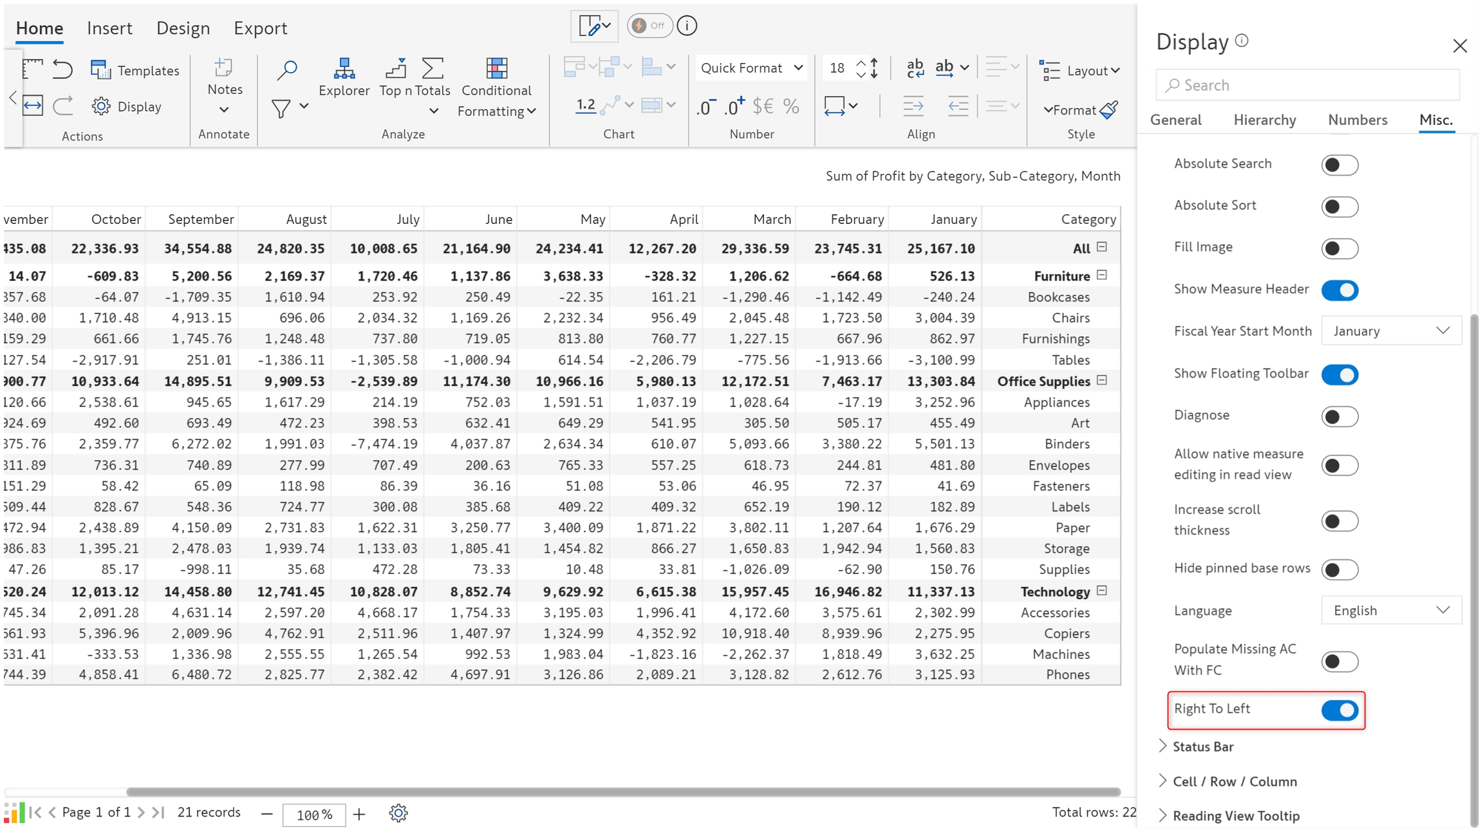Click the Explorer hierarchy icon
The image size is (1483, 832).
coord(344,69)
